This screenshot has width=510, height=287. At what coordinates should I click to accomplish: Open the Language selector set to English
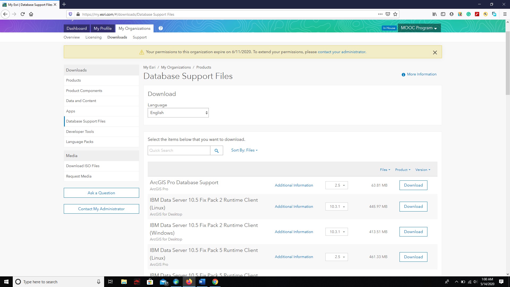click(178, 113)
